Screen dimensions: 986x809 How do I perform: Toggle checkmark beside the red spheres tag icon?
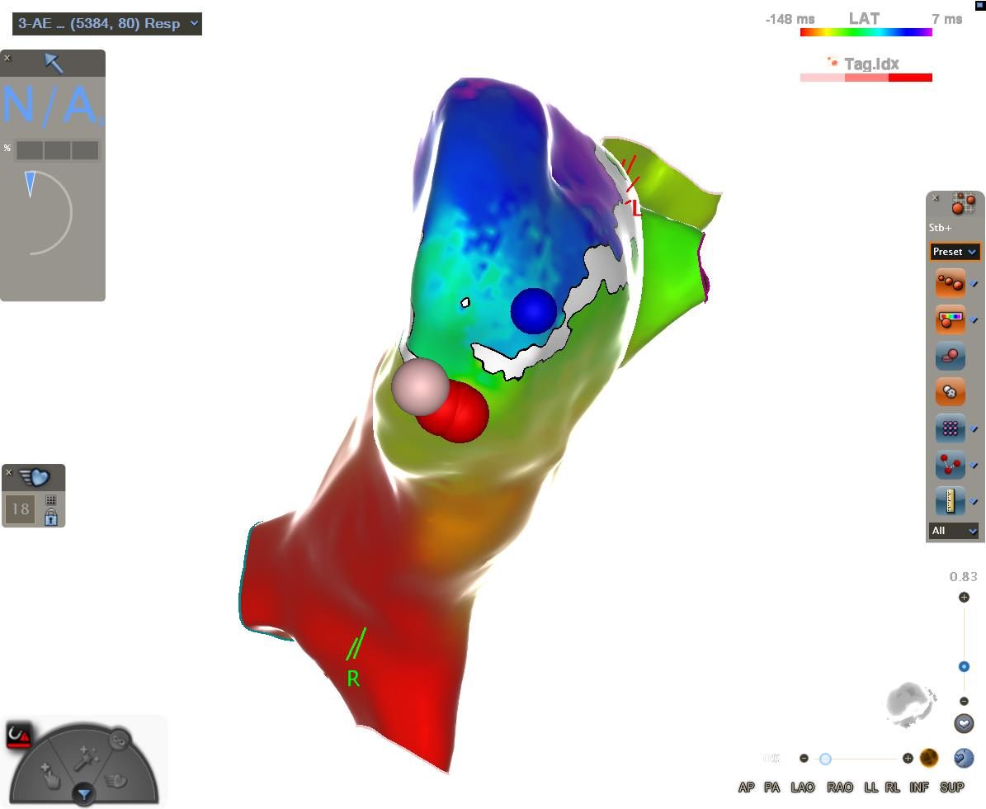[x=974, y=284]
